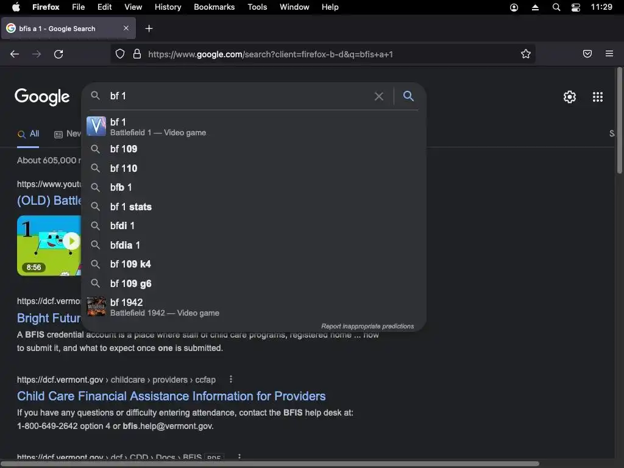The image size is (624, 468).
Task: Click the site security padlock icon
Action: coord(137,54)
